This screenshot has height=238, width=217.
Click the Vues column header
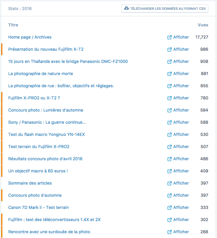203,25
